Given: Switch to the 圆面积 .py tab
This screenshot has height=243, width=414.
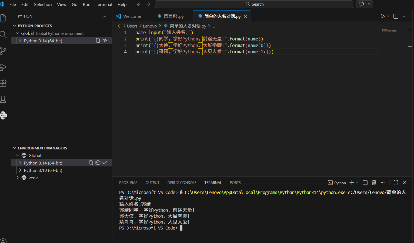Looking at the screenshot, I should (x=173, y=16).
